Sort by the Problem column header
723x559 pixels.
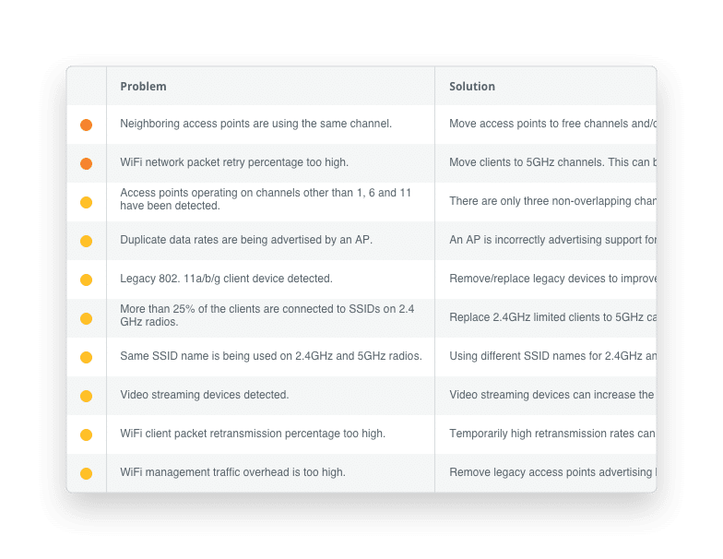click(143, 87)
